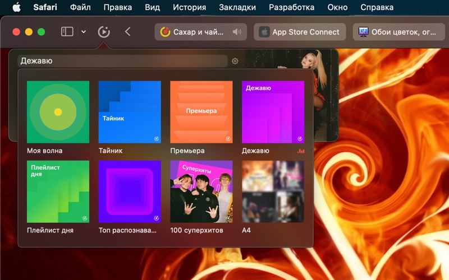The image size is (449, 280).
Task: Open the Вид menu
Action: [x=152, y=7]
